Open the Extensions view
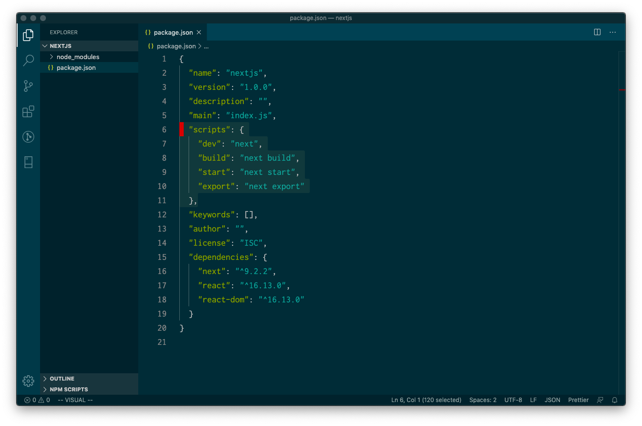642x426 pixels. click(x=28, y=111)
